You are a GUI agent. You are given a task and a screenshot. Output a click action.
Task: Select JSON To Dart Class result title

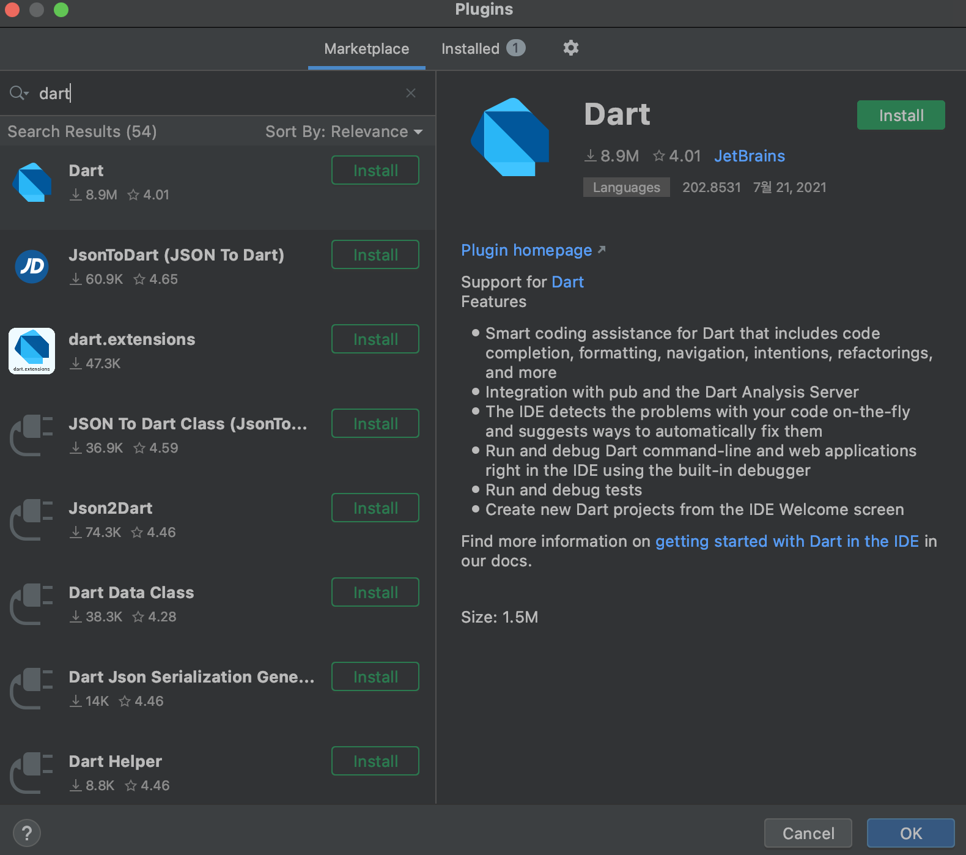point(188,424)
